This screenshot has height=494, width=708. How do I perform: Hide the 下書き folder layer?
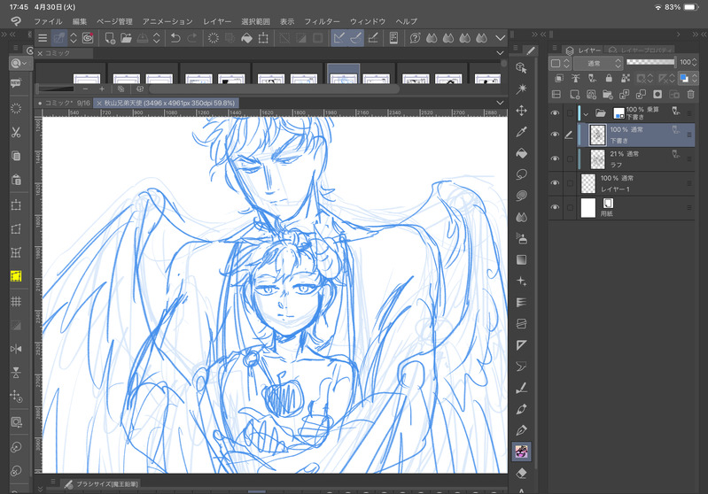[555, 113]
